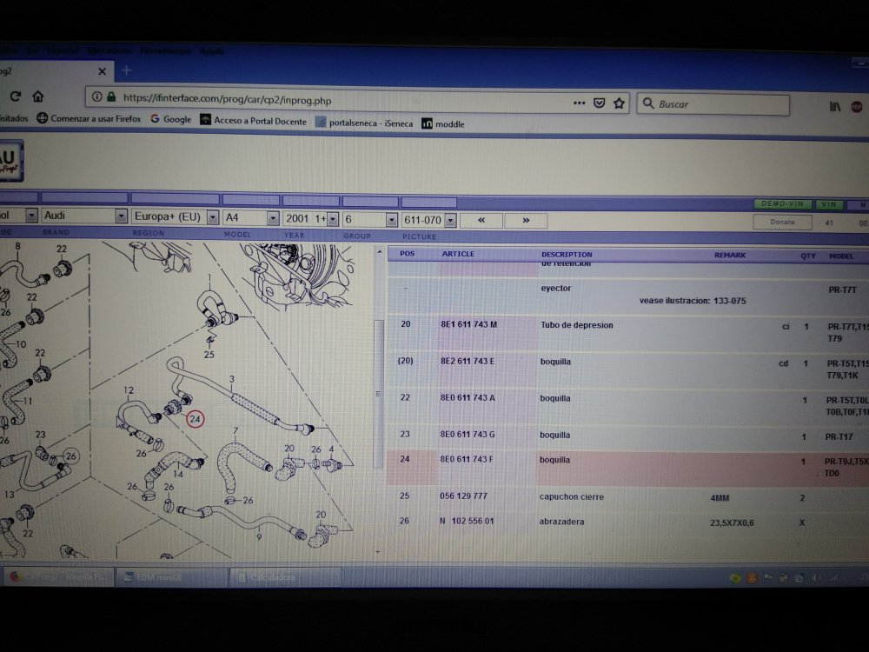Click the Donate button
Image resolution: width=869 pixels, height=652 pixels.
point(783,222)
